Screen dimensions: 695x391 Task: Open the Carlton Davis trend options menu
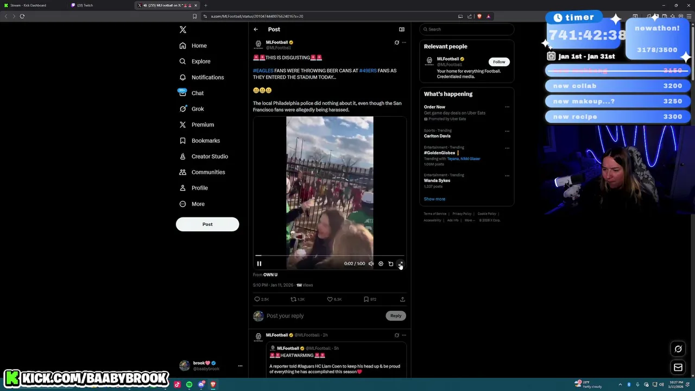click(507, 131)
